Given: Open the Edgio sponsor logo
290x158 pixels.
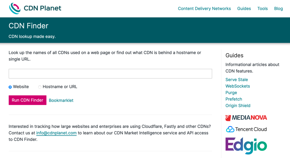Looking at the screenshot, I should (x=246, y=146).
